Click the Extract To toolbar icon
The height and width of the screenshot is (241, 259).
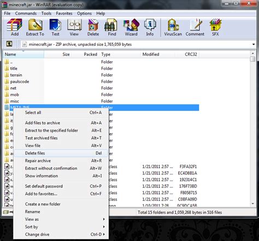35,27
